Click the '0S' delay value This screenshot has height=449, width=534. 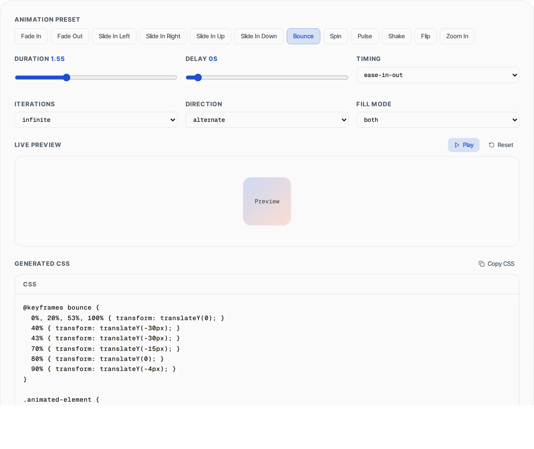pos(213,59)
